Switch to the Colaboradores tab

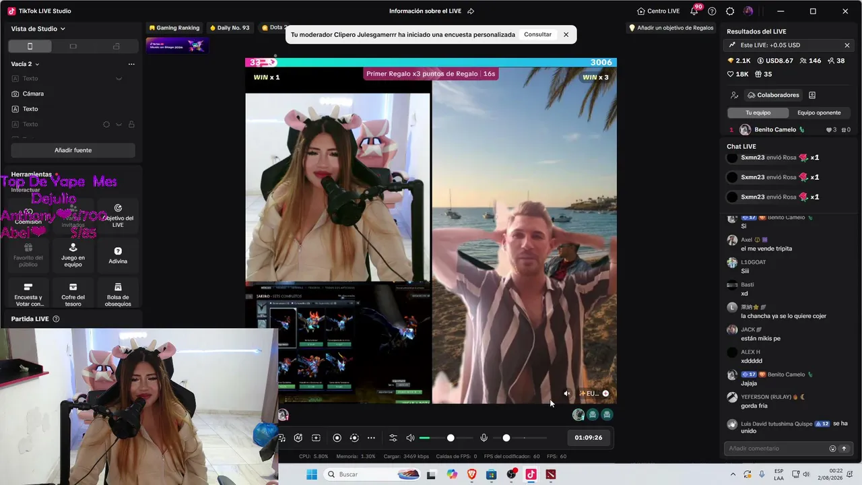tap(773, 95)
